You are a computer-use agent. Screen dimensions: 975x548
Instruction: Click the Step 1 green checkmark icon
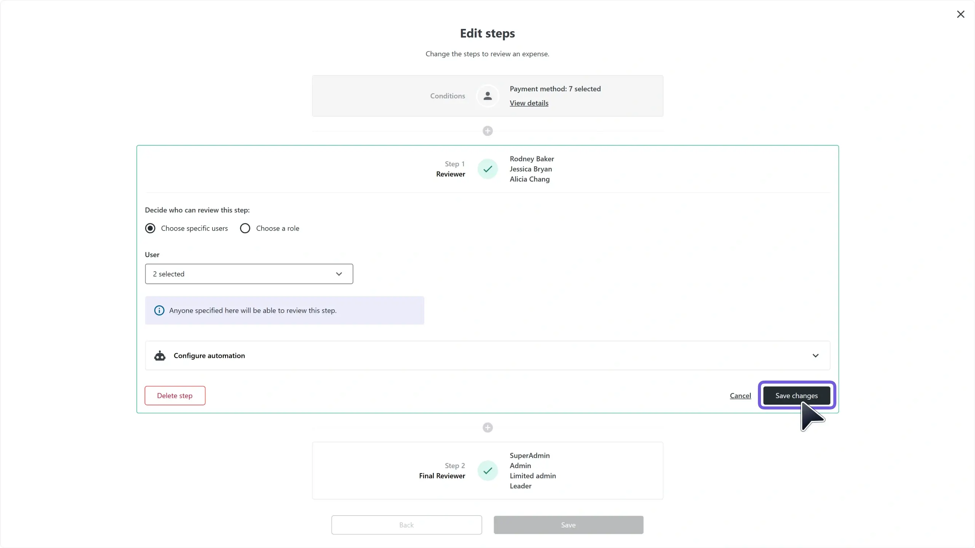(487, 169)
